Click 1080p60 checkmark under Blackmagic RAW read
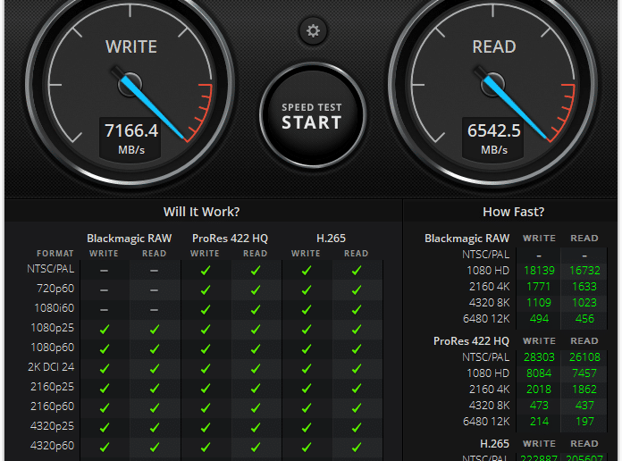 tap(155, 349)
